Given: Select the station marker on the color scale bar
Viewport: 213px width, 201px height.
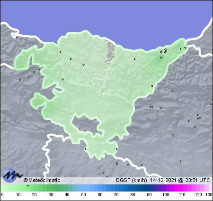Looking at the screenshot, I should click(x=28, y=185).
